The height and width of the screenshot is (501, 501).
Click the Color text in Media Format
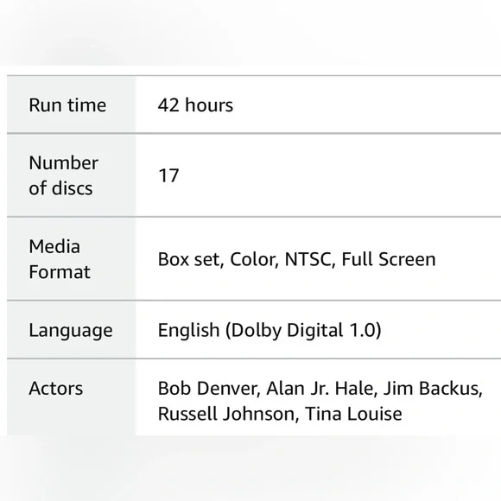(x=252, y=259)
